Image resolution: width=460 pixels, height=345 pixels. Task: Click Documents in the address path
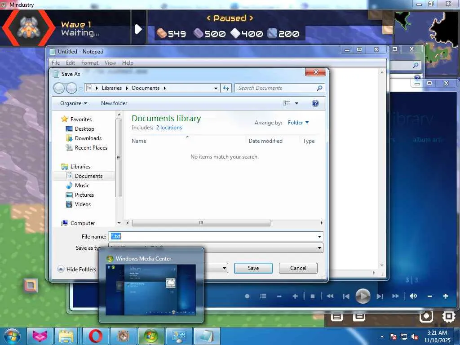pos(146,88)
